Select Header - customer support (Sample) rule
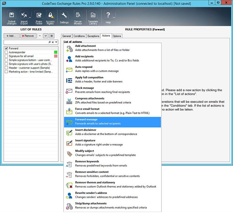The width and height of the screenshot is (233, 213). (29, 68)
